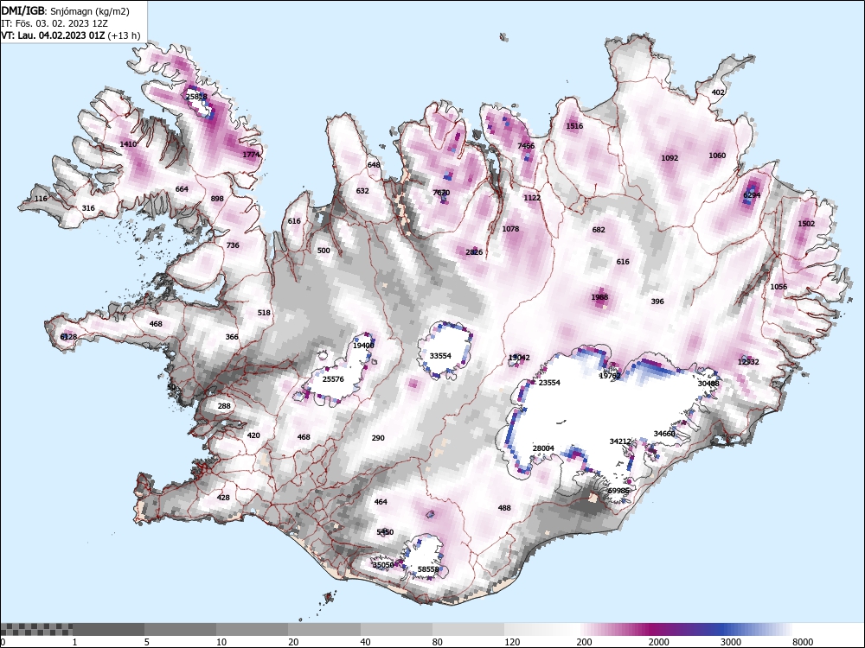Click the white 120 to 200 legend swatch
The height and width of the screenshot is (648, 865).
point(541,629)
